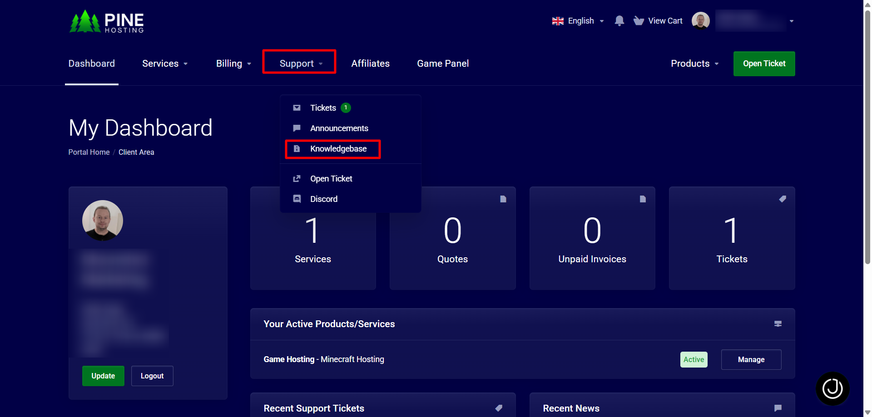Click the green Open Ticket button
Image resolution: width=872 pixels, height=417 pixels.
[764, 64]
